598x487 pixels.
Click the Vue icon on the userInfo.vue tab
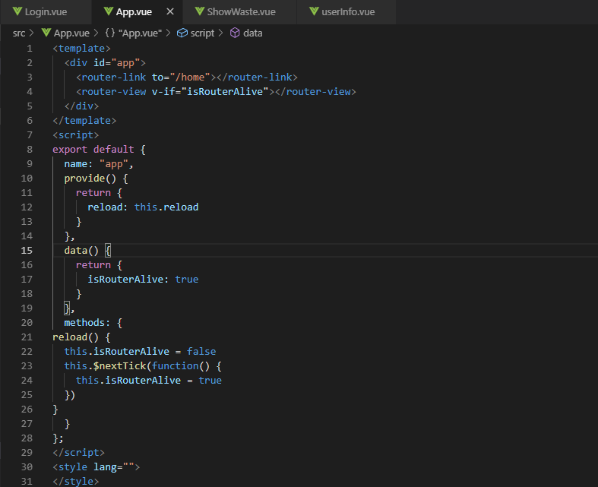click(314, 12)
